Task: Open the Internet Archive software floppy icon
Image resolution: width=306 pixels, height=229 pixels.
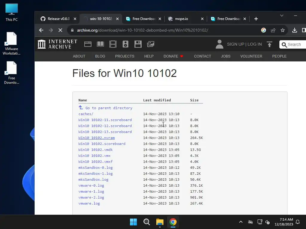Action: click(x=138, y=44)
